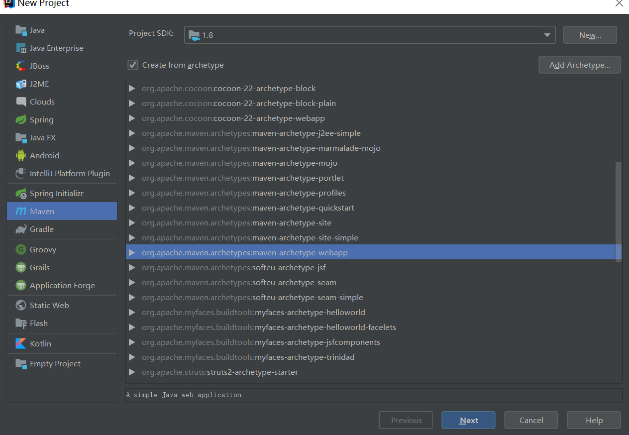This screenshot has height=435, width=629.
Task: Click the Clouds speech-bubble icon
Action: 21,102
